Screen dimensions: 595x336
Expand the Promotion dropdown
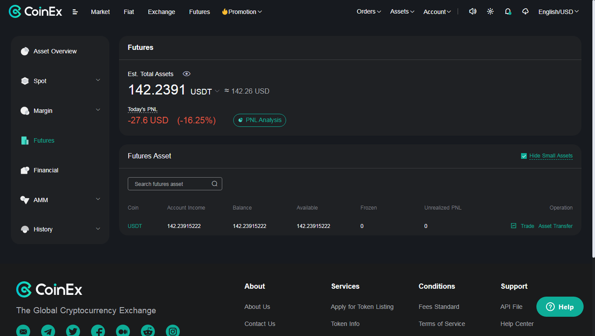(x=242, y=11)
